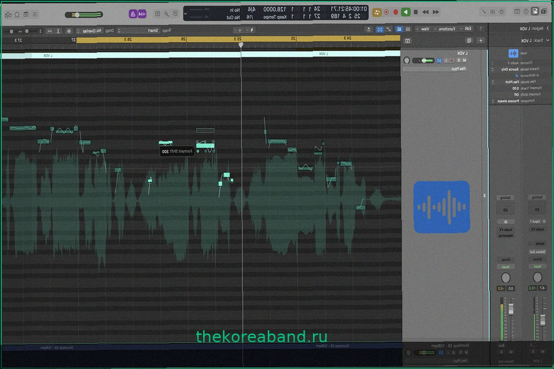This screenshot has width=554, height=369.
Task: Click the vertical auto zoom button
Action: pyautogui.click(x=58, y=30)
